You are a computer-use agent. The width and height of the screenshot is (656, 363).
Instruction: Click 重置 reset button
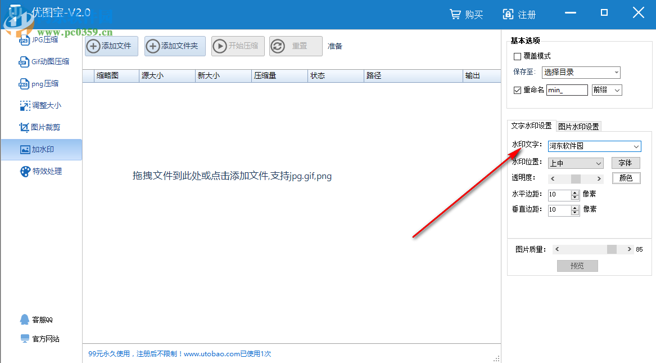296,46
